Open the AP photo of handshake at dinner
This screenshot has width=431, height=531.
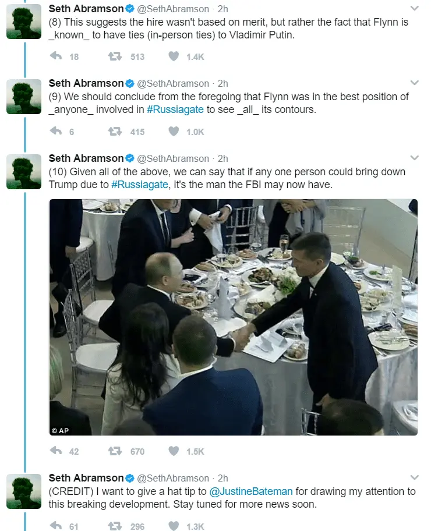click(233, 317)
